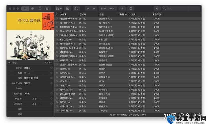Image resolution: width=208 pixels, height=125 pixels.
Task: Click the status icon for 新生活.flac row
Action: coord(57,73)
